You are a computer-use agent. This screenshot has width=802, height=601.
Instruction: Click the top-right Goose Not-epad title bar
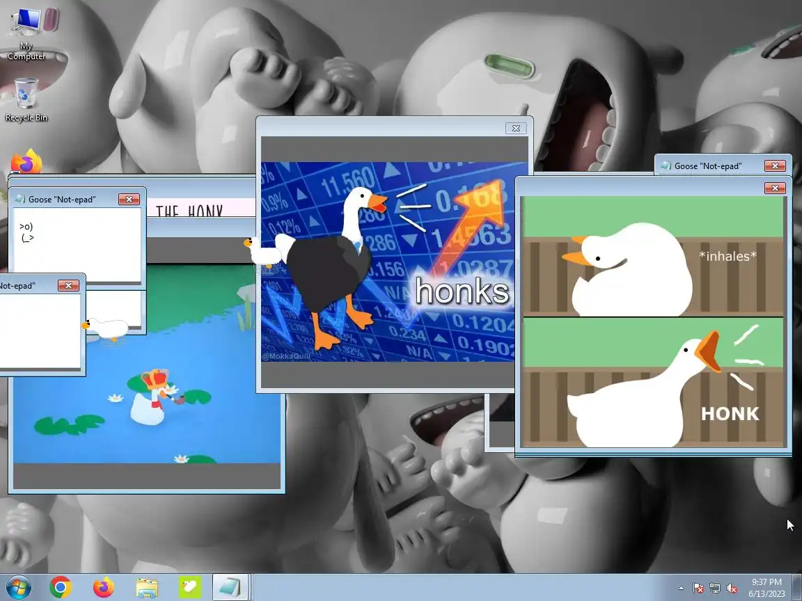(723, 166)
